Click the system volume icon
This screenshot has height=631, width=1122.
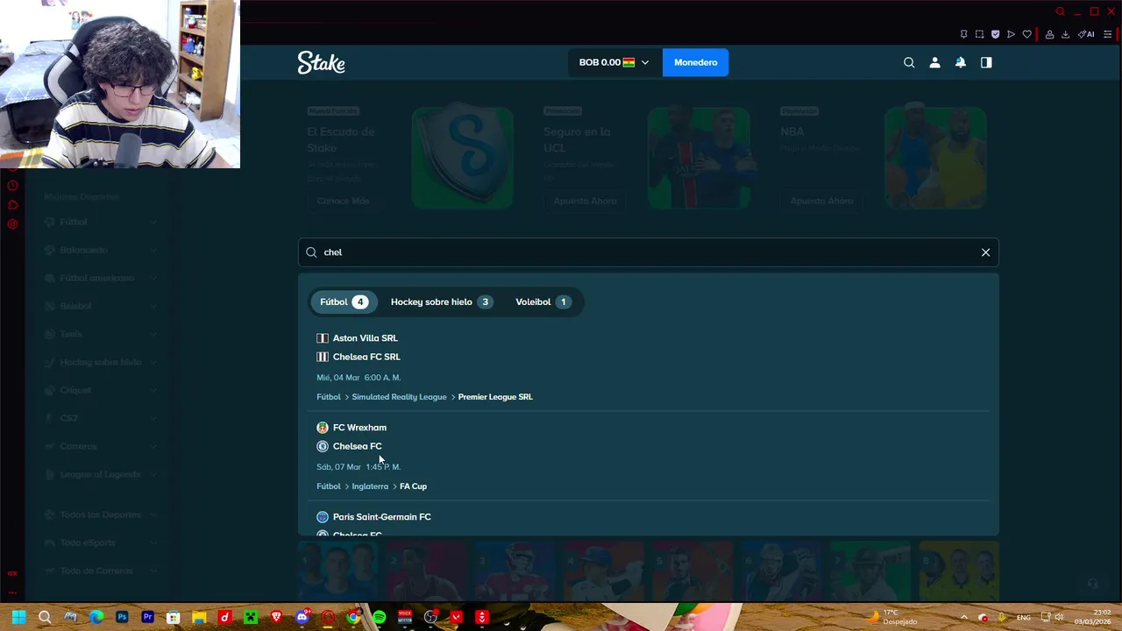[x=1059, y=617]
